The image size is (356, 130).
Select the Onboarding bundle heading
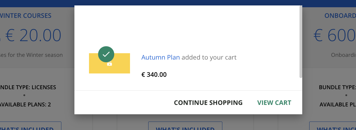click(340, 16)
